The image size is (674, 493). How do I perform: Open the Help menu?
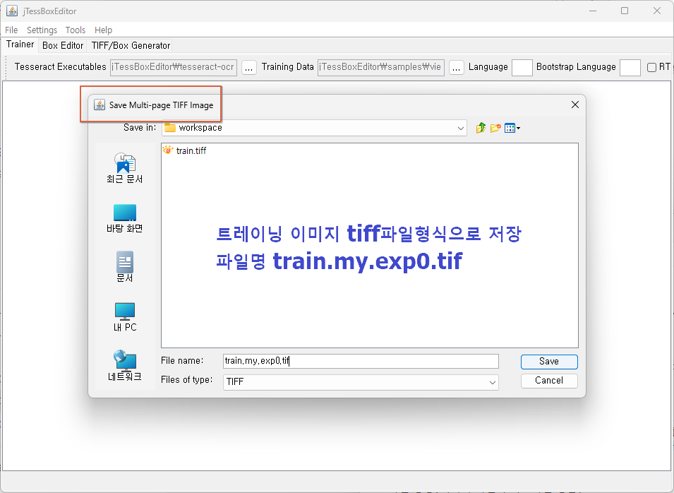click(x=103, y=30)
